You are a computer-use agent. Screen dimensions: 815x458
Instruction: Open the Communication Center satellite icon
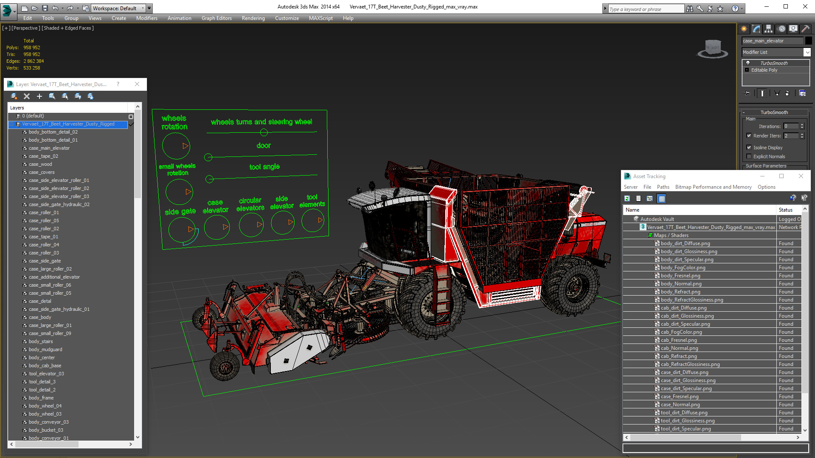[x=710, y=8]
